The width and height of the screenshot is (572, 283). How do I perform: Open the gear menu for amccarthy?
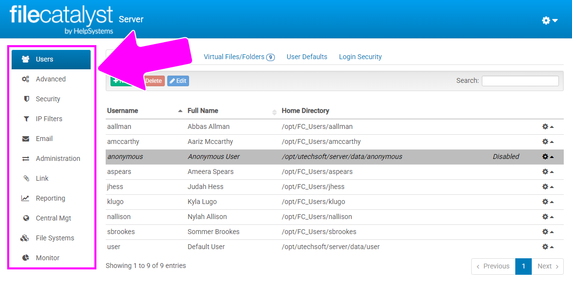click(x=548, y=141)
